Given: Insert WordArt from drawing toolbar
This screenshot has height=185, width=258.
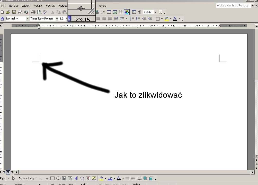Looking at the screenshot, I should (x=76, y=178).
